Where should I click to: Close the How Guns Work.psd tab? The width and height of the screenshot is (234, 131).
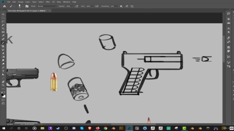pos(49,11)
